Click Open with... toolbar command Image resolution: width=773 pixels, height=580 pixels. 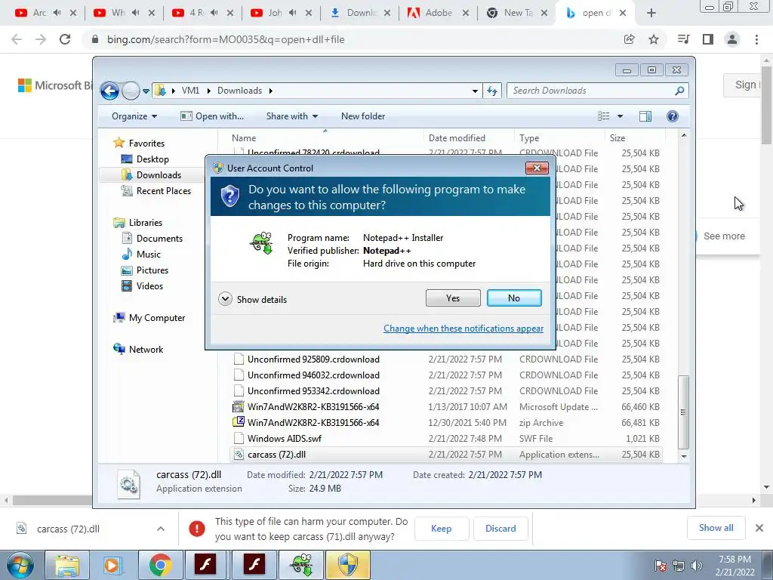coord(212,116)
